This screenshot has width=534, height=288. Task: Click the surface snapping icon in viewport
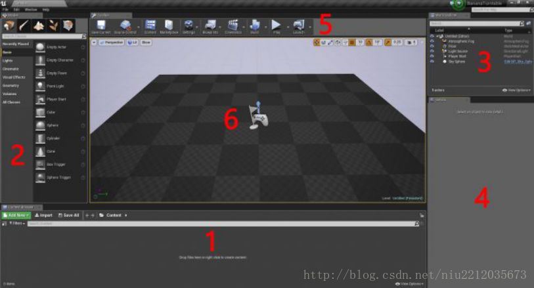tap(345, 43)
